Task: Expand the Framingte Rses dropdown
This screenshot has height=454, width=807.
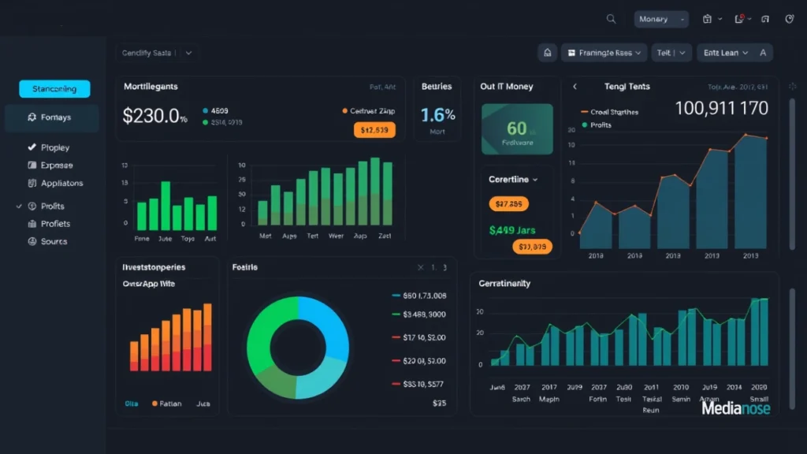Action: click(603, 52)
